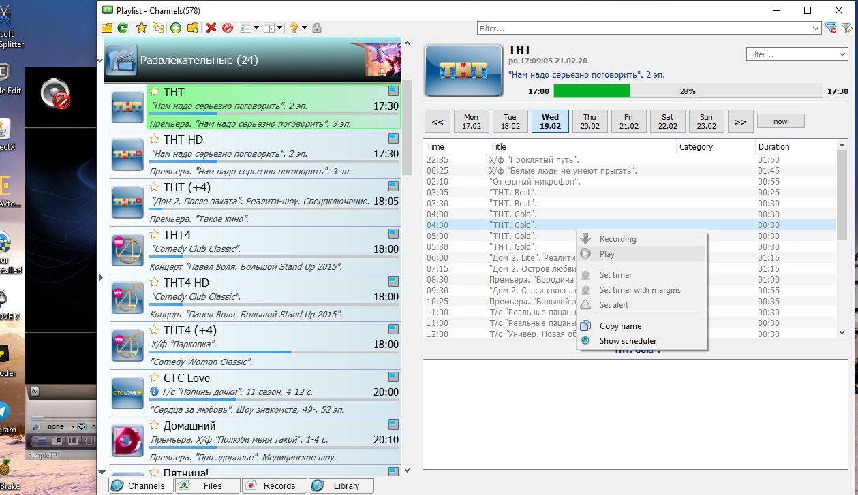Image resolution: width=858 pixels, height=495 pixels.
Task: Open playlist via the folder toolbar icon
Action: tap(107, 28)
